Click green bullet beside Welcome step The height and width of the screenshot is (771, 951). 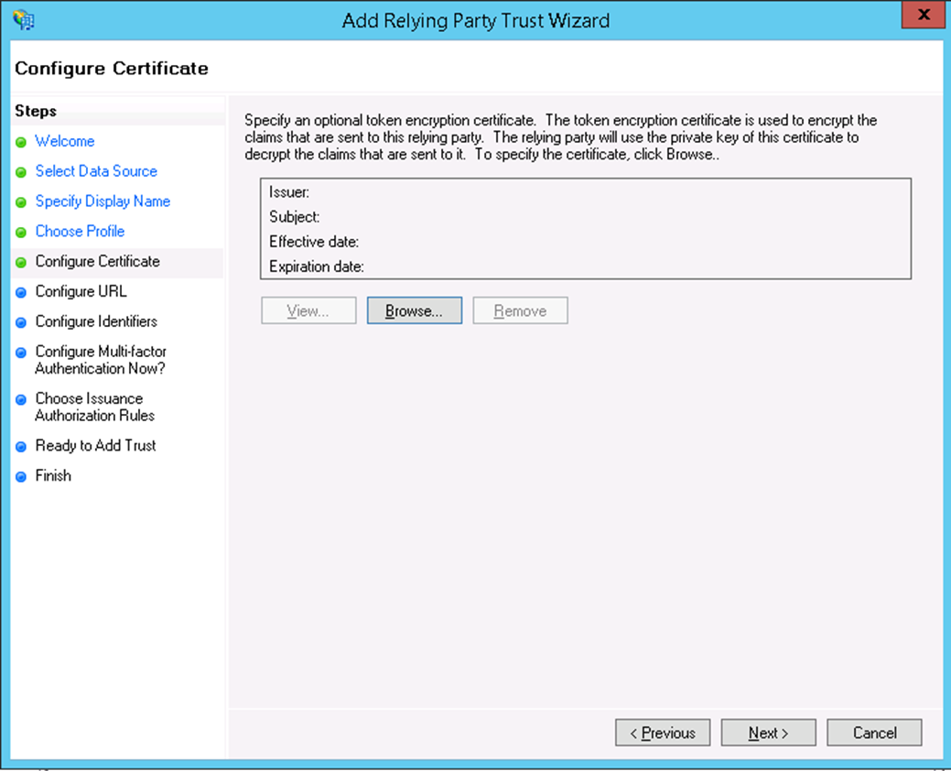tap(21, 142)
